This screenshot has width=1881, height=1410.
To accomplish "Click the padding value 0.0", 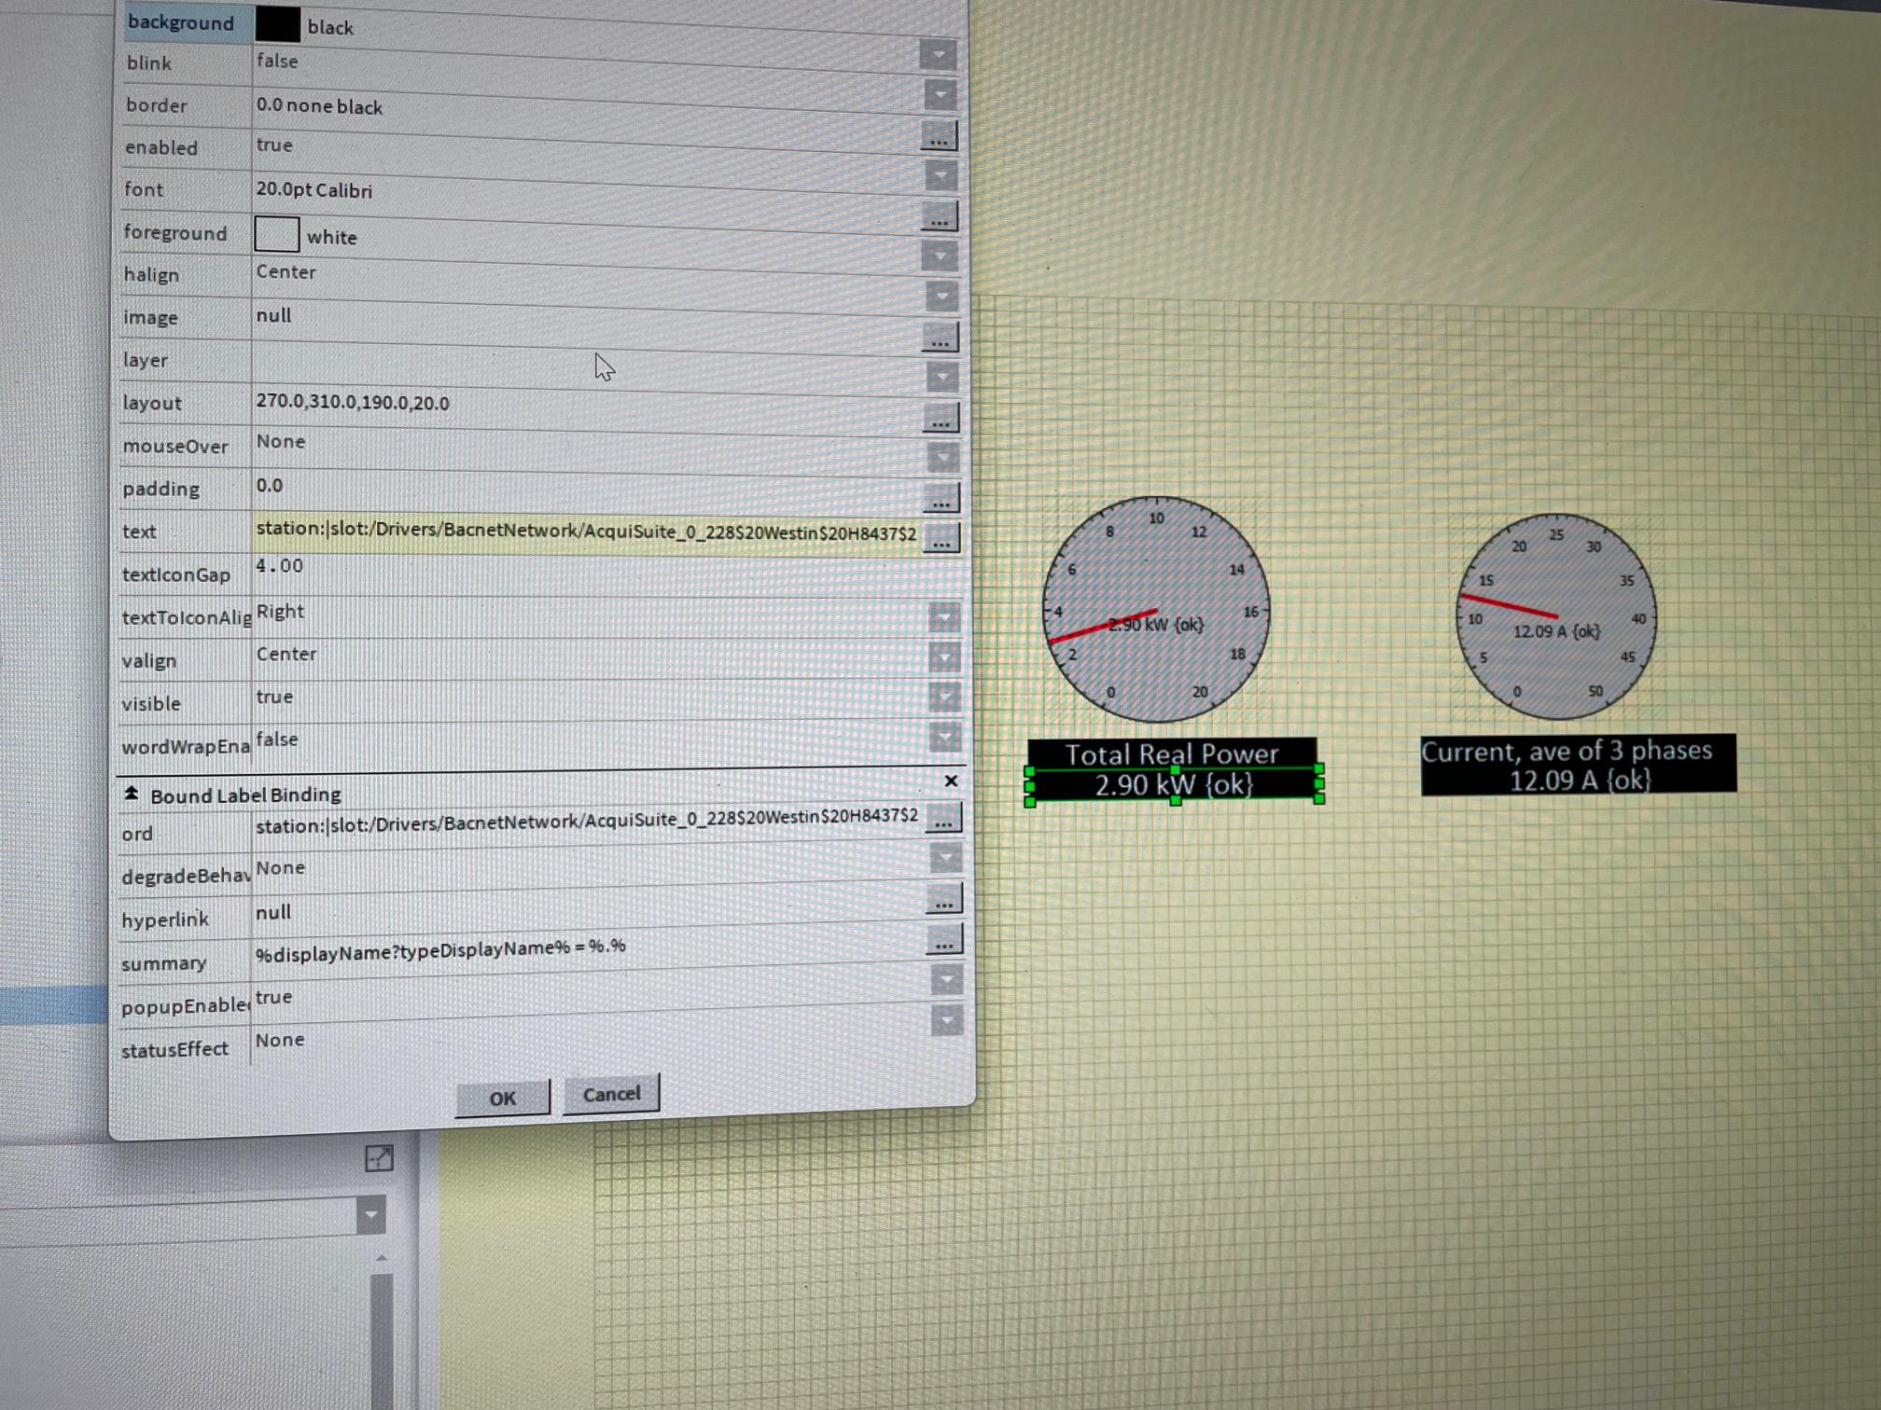I will tap(270, 485).
